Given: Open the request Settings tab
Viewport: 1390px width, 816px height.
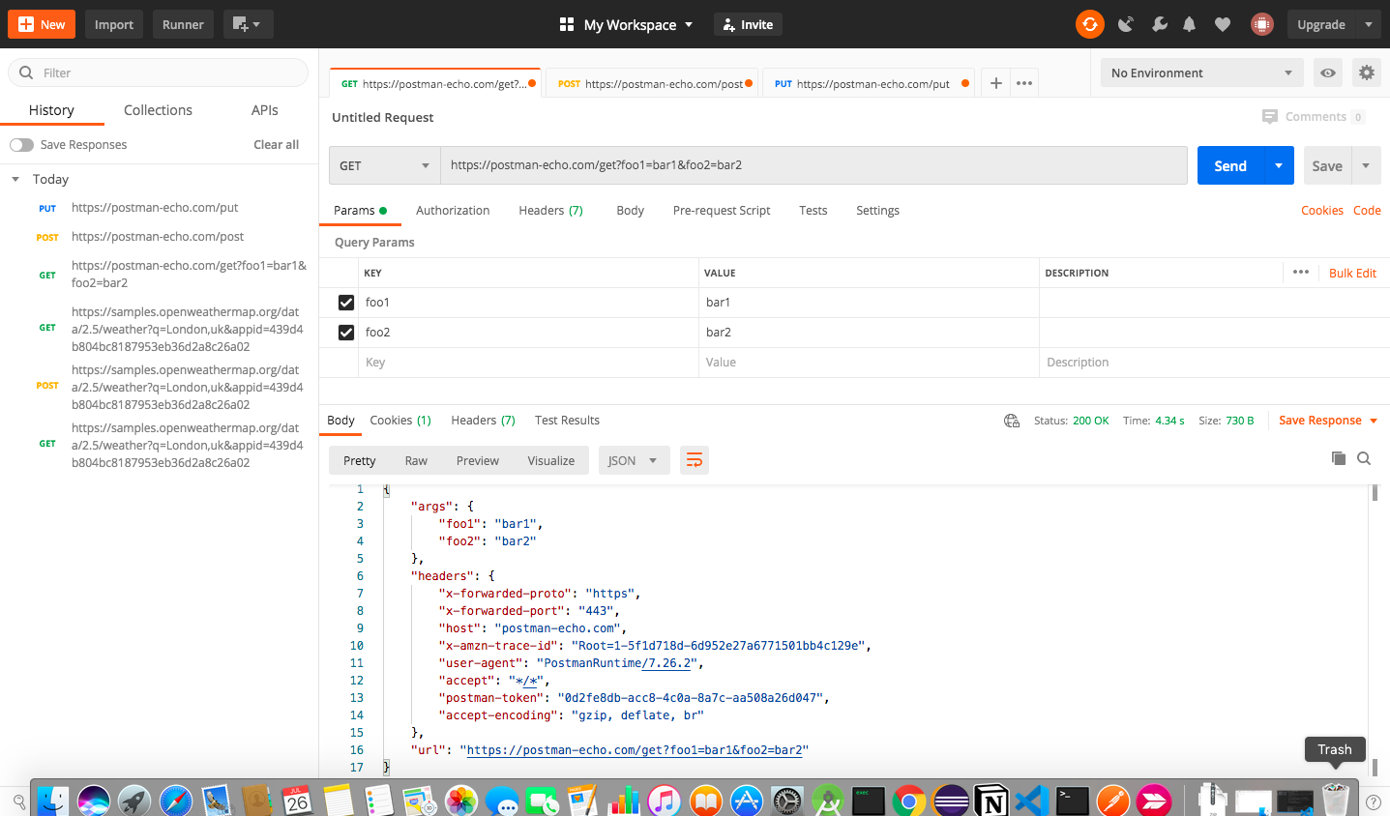Looking at the screenshot, I should [x=877, y=211].
